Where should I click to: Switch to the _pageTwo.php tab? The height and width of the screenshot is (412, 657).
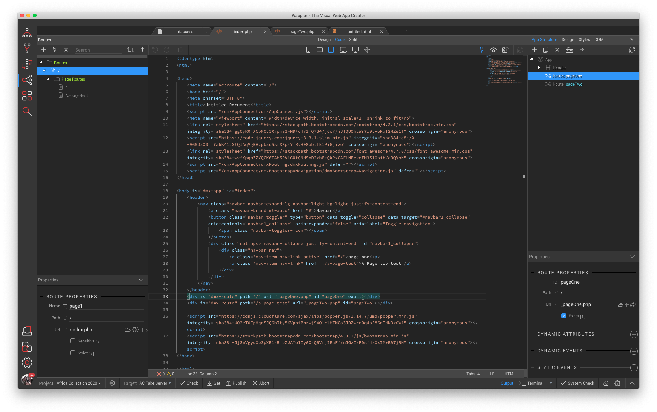pyautogui.click(x=301, y=31)
